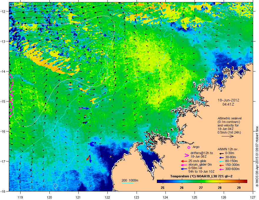Click the 27 value under the color bar

pos(201,188)
